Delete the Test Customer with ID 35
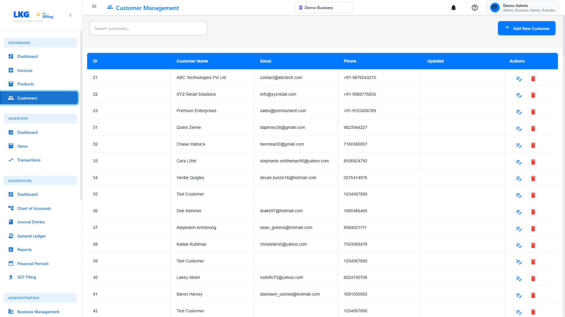This screenshot has height=317, width=565. point(533,195)
